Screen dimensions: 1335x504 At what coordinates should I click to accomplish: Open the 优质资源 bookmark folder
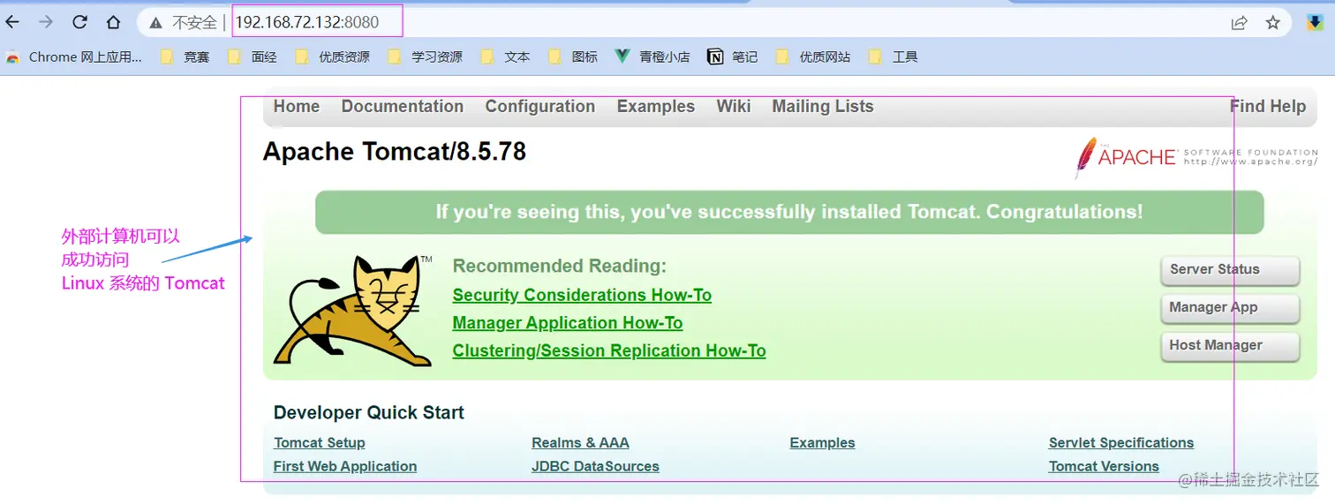[x=333, y=57]
